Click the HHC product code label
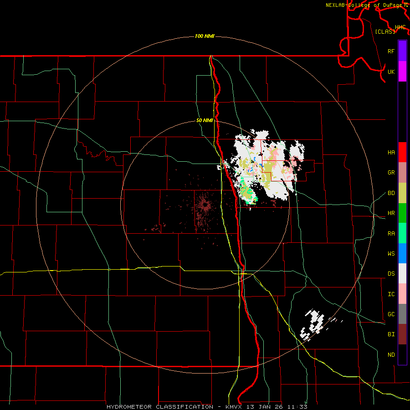 point(400,27)
